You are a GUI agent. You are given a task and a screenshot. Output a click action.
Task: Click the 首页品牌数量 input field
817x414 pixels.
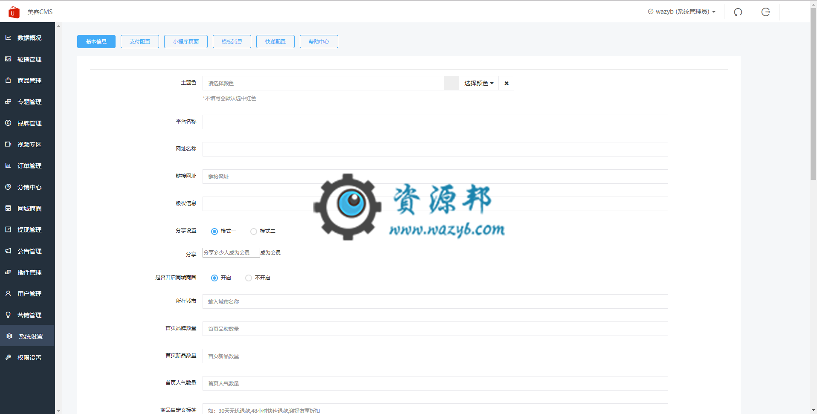click(x=435, y=329)
